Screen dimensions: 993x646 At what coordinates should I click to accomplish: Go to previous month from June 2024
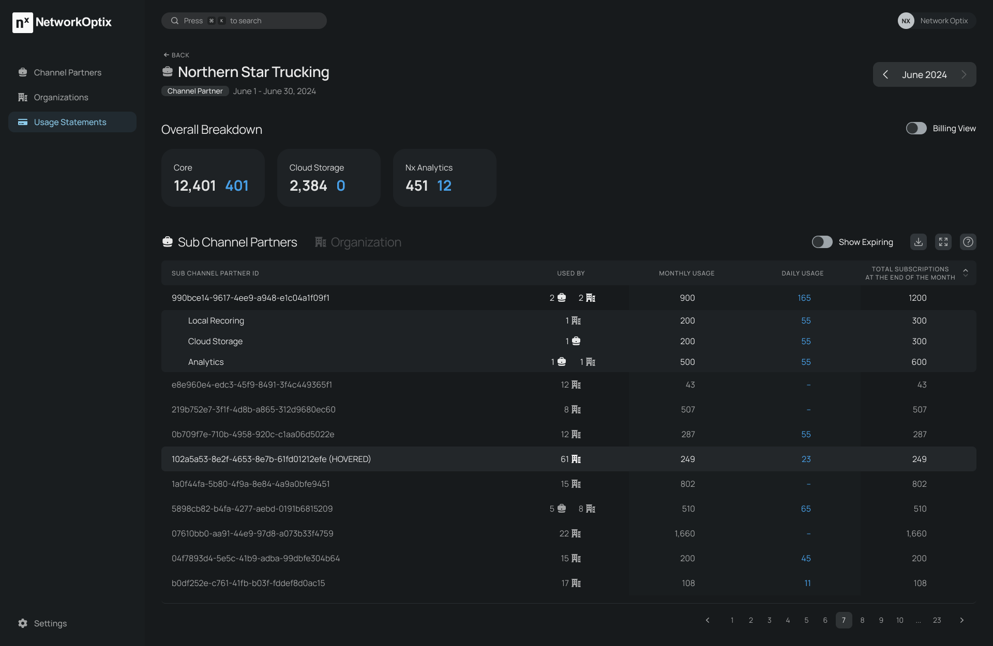[x=885, y=74]
